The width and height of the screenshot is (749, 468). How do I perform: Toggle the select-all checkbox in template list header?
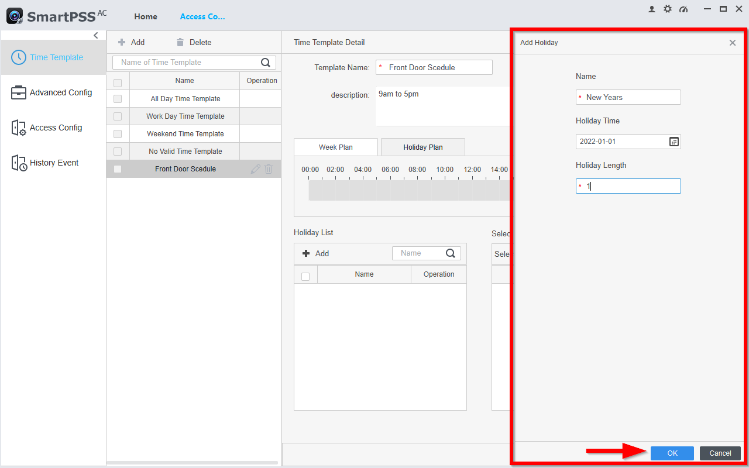pos(118,82)
